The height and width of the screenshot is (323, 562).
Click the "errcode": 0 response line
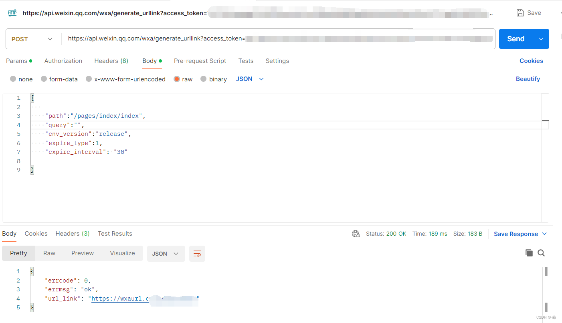[x=68, y=281]
